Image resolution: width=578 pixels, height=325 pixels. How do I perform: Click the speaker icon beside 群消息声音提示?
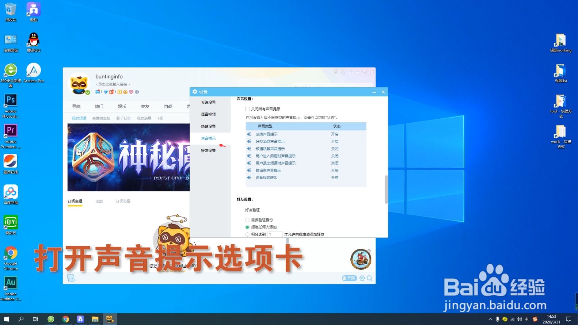click(249, 170)
